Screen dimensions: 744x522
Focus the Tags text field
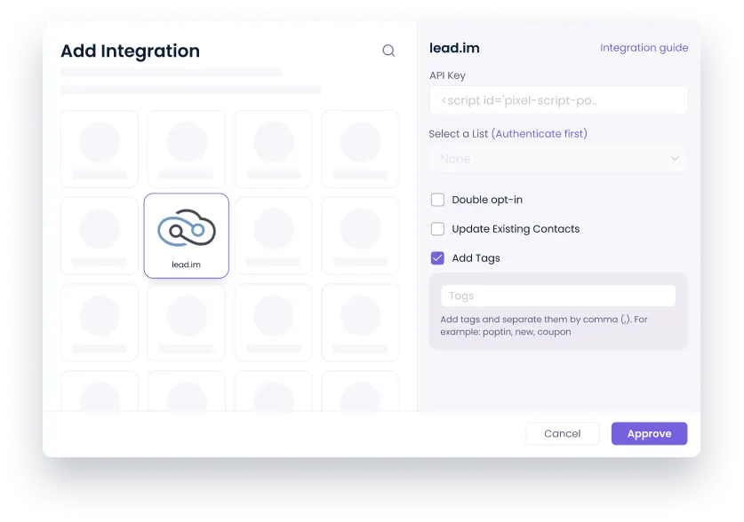coord(558,296)
